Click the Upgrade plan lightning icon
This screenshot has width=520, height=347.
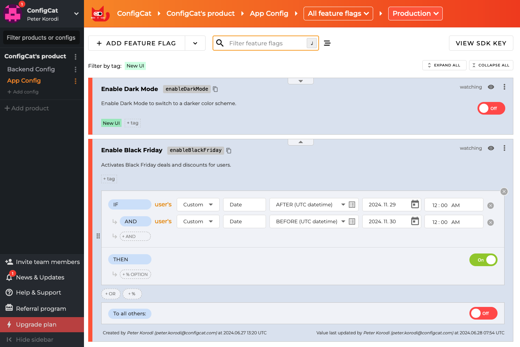9,324
